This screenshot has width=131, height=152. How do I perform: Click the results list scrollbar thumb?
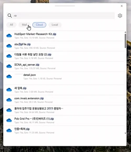tap(125, 41)
